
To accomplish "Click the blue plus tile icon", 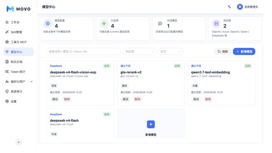I will [x=151, y=124].
